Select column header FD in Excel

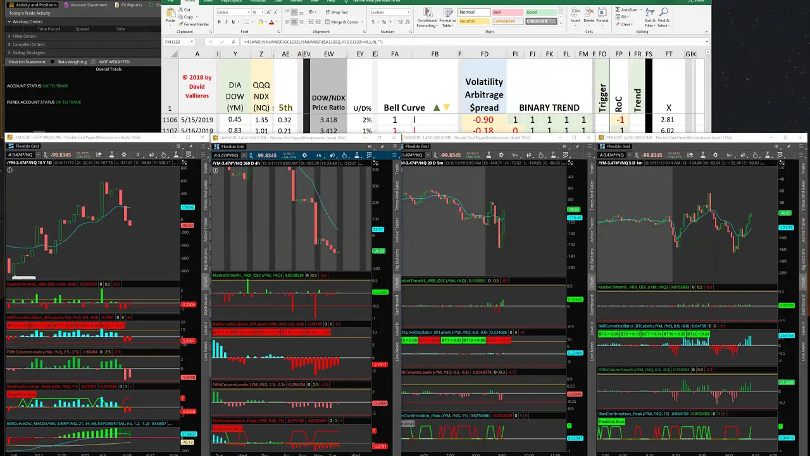(484, 54)
